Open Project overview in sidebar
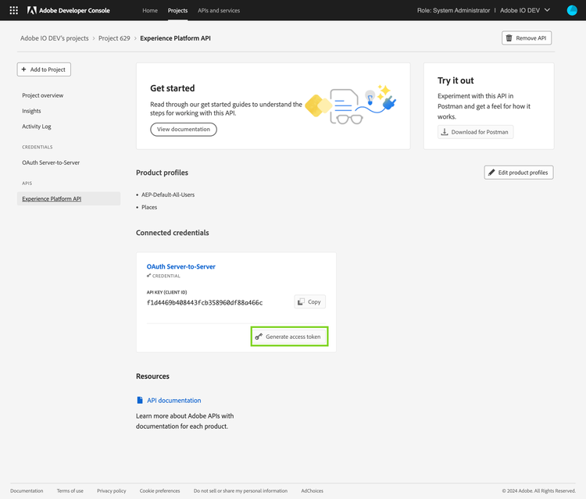 pos(43,95)
